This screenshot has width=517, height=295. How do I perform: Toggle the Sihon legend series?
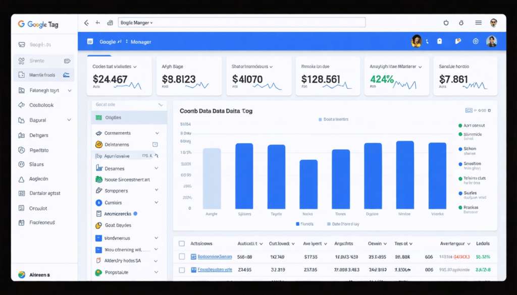468,149
